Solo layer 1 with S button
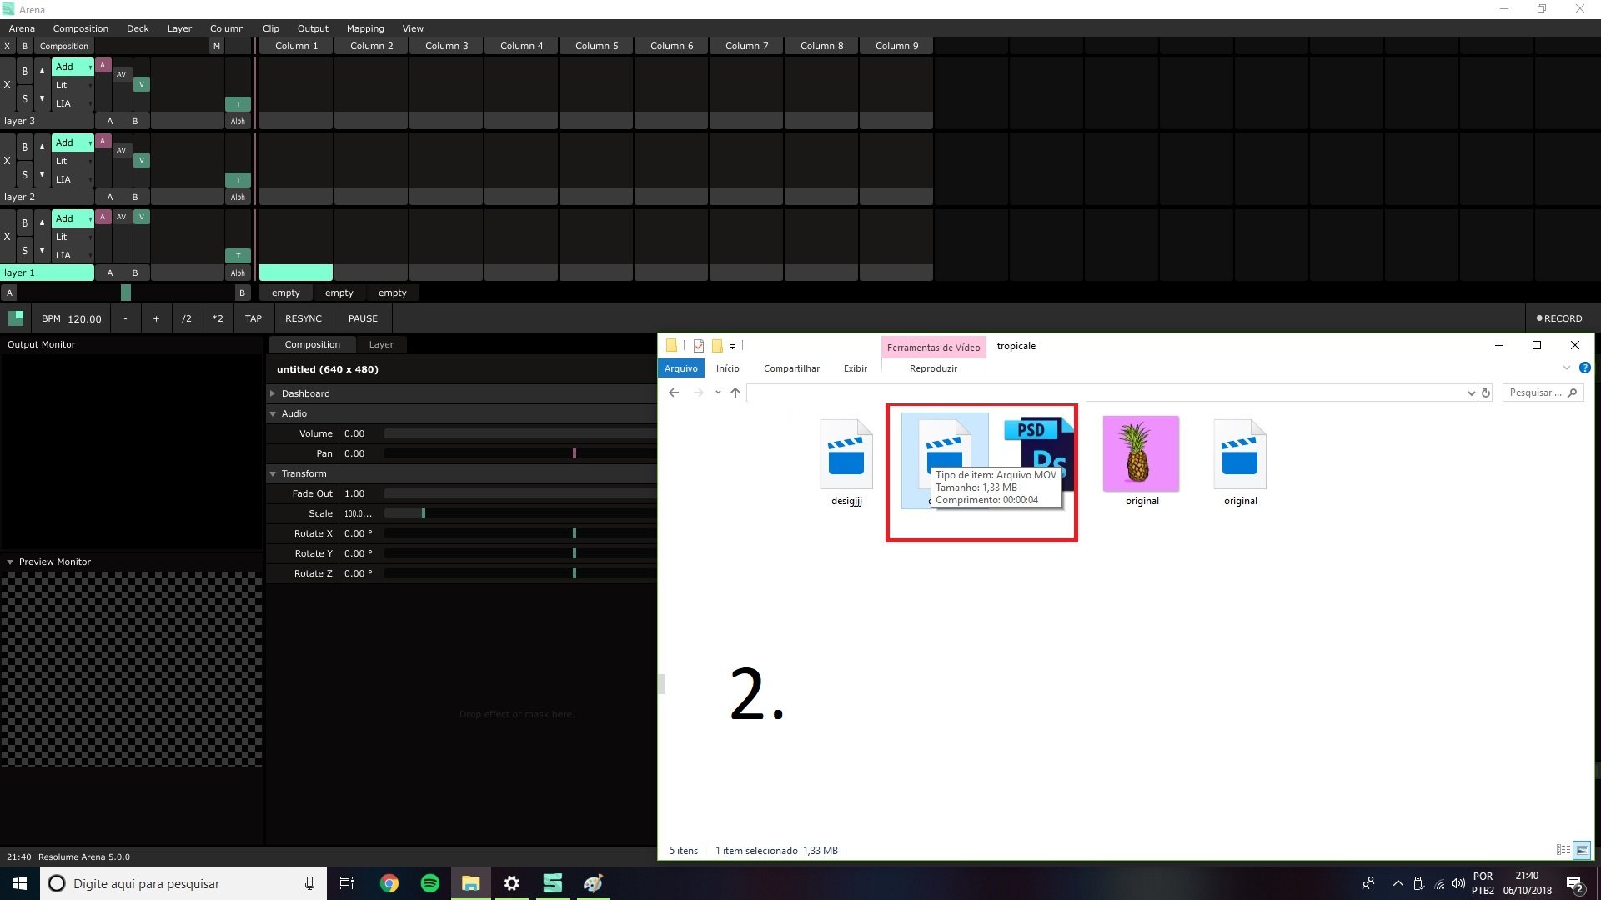Image resolution: width=1601 pixels, height=900 pixels. pyautogui.click(x=25, y=251)
